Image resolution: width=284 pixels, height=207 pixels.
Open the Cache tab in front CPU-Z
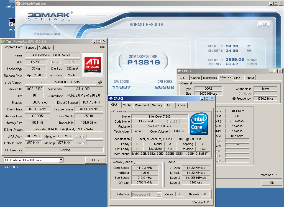click(127, 105)
